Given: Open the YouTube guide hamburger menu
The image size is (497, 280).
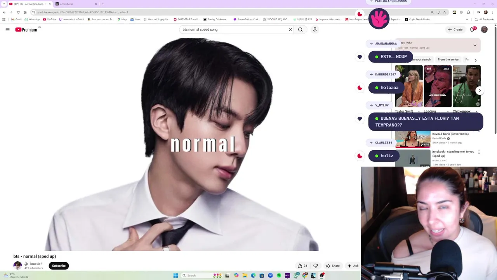Looking at the screenshot, I should pos(7,30).
